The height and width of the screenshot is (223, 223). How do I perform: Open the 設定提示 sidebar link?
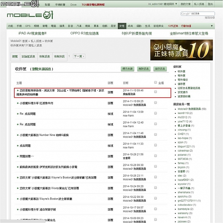point(183,92)
